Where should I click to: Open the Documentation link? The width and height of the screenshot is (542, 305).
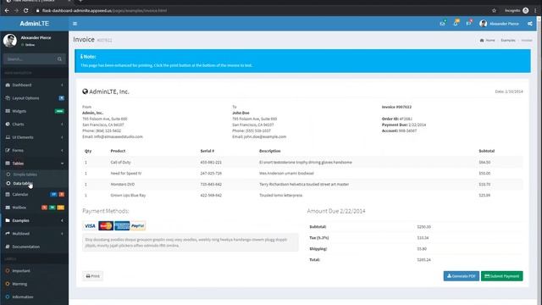click(x=34, y=247)
